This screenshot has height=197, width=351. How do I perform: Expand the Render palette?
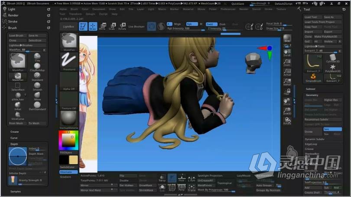tap(13, 15)
